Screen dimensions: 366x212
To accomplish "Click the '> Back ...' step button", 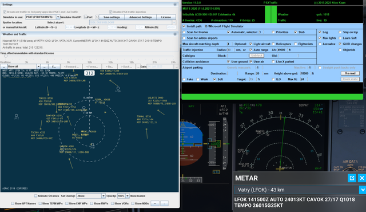I will (126, 66).
